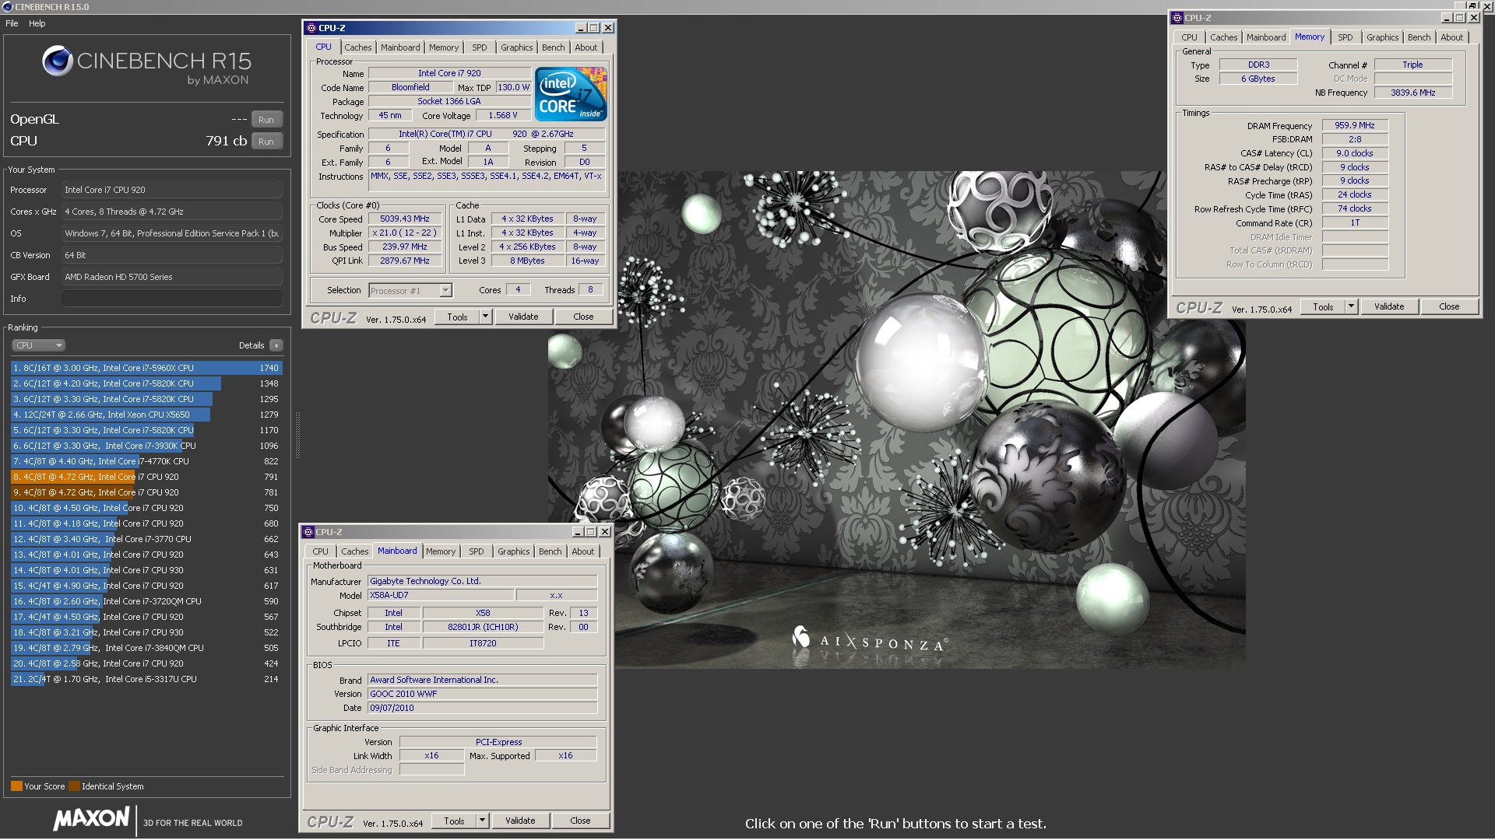Click Tools button in CPU-Z Memory window
This screenshot has width=1495, height=840.
point(1323,307)
